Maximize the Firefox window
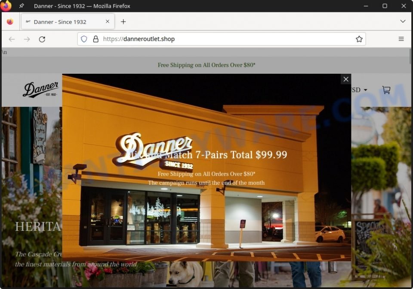The width and height of the screenshot is (413, 289). point(385,6)
